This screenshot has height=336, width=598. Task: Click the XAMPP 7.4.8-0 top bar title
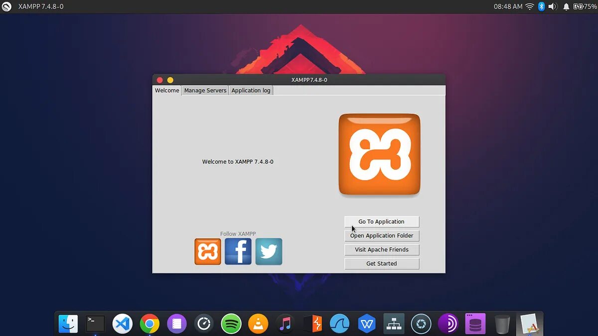[41, 6]
